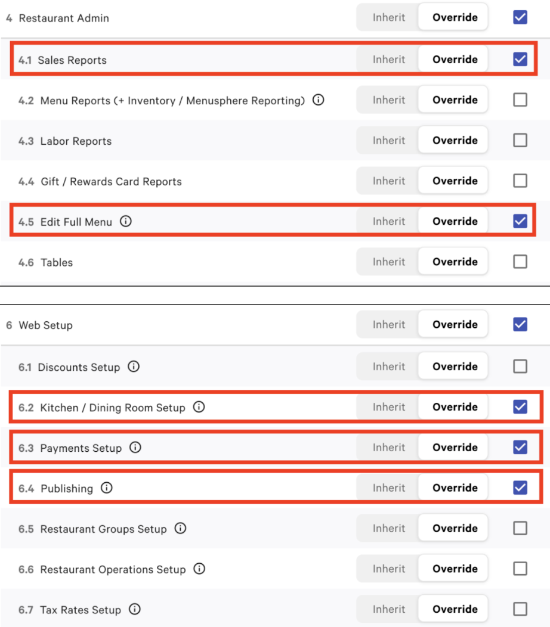Click info icon for Kitchen / Dining Room Setup
Screen dimensions: 550x627
click(199, 407)
